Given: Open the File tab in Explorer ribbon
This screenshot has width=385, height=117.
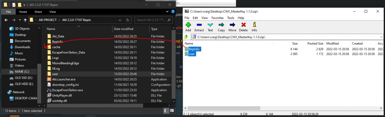Looking at the screenshot, I should click(8, 12).
